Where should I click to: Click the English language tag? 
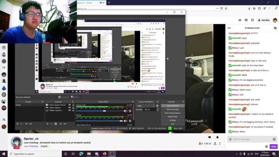click(44, 146)
